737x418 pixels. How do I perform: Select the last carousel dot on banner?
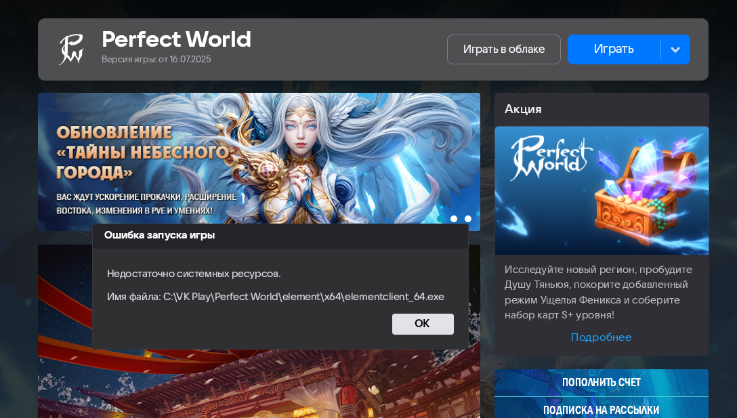[468, 219]
